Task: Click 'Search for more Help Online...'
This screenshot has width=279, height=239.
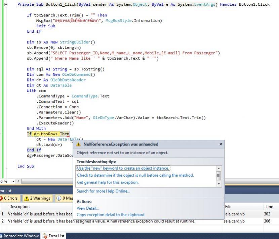Action: click(x=103, y=191)
